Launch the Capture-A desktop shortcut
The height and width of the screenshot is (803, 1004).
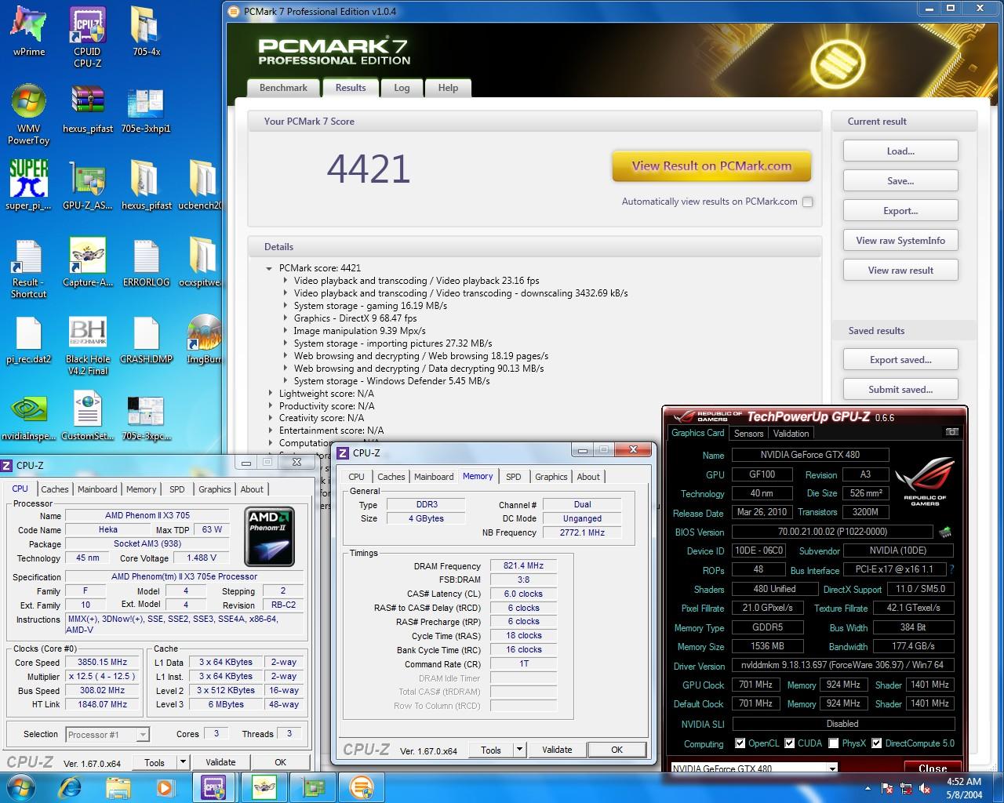pos(87,263)
